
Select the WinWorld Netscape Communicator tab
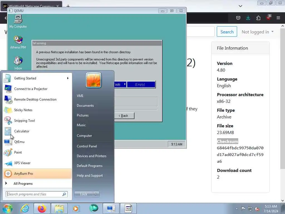pyautogui.click(x=31, y=6)
